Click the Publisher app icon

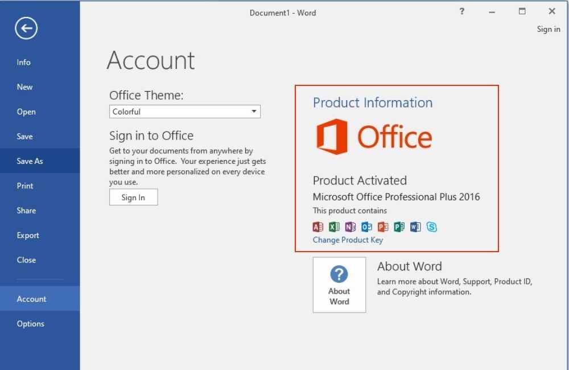point(399,227)
